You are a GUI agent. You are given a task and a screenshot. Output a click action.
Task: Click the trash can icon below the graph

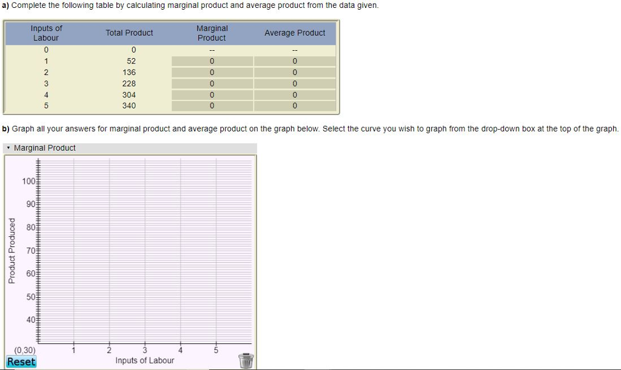click(246, 360)
